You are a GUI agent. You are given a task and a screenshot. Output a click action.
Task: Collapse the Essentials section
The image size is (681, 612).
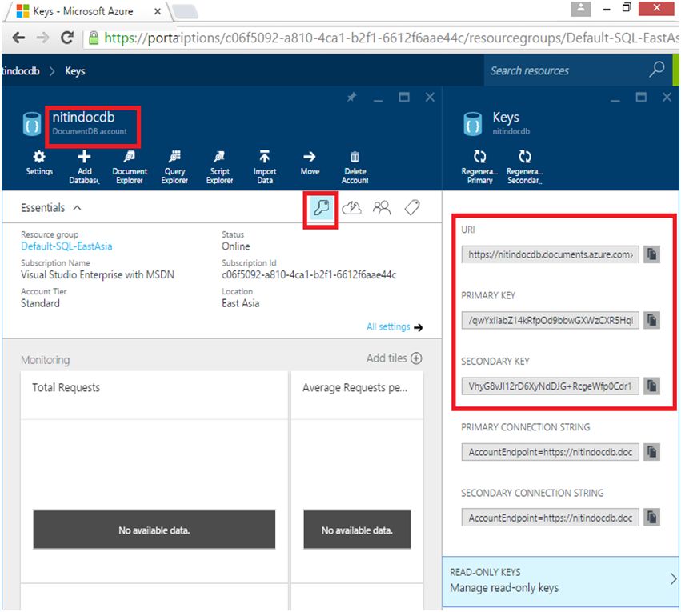[x=76, y=207]
